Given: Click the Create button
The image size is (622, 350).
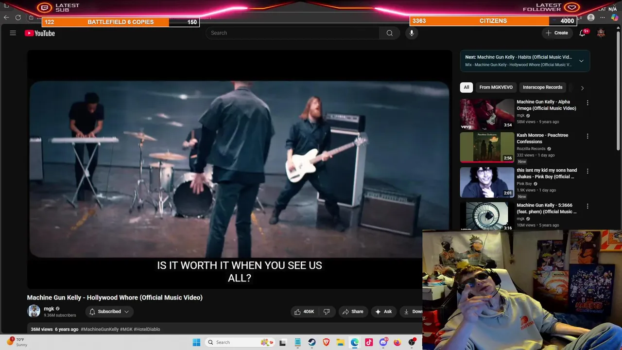Looking at the screenshot, I should (x=556, y=33).
